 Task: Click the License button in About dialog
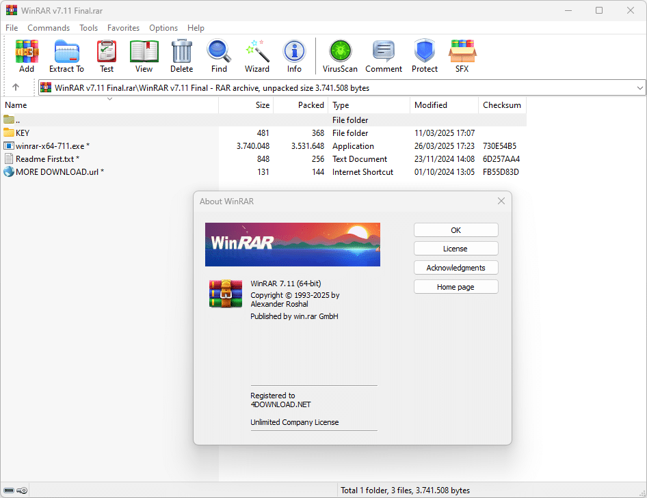coord(455,248)
